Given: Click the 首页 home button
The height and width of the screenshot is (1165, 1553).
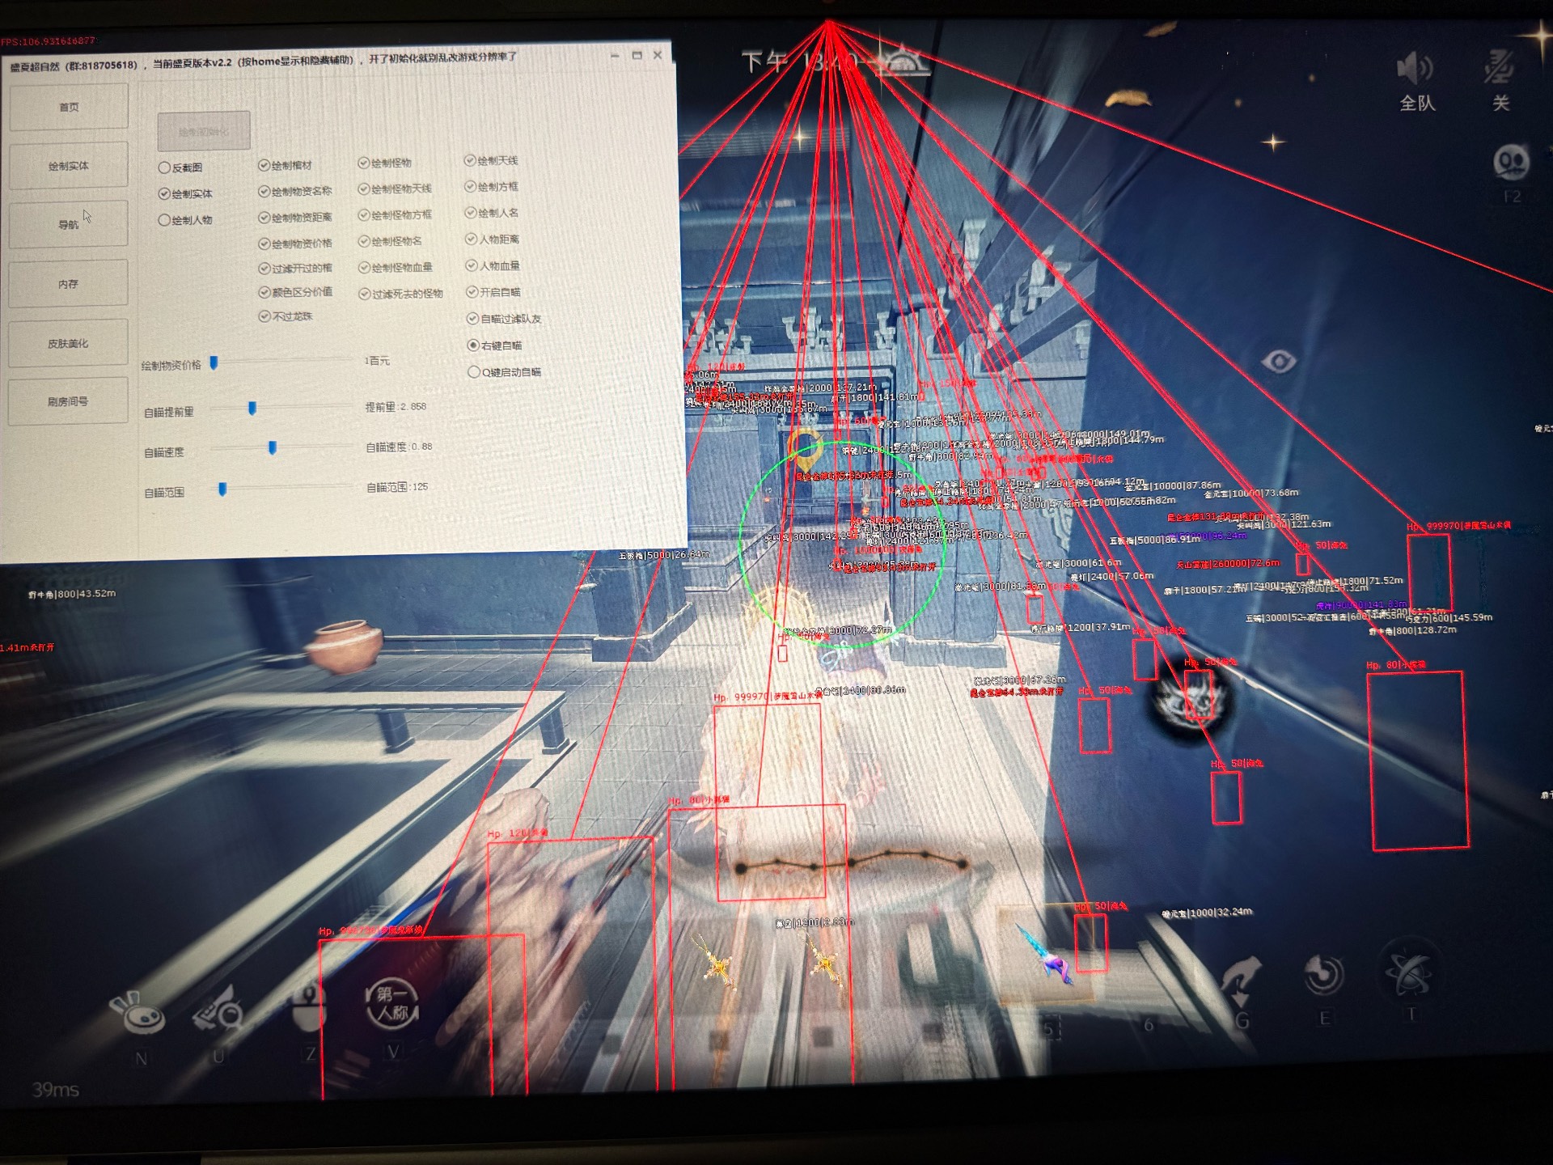Looking at the screenshot, I should pyautogui.click(x=69, y=107).
